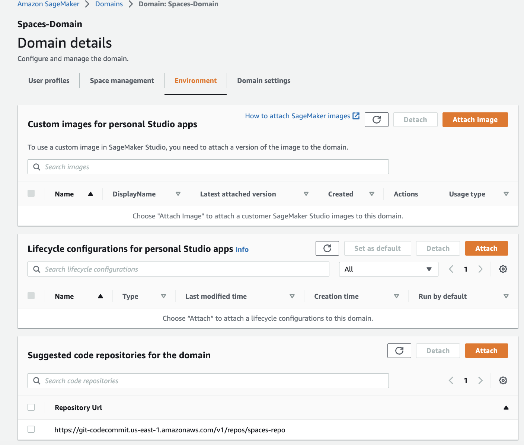Select the spaces-repo repository checkbox
Screen dimensions: 524x445
click(x=31, y=429)
